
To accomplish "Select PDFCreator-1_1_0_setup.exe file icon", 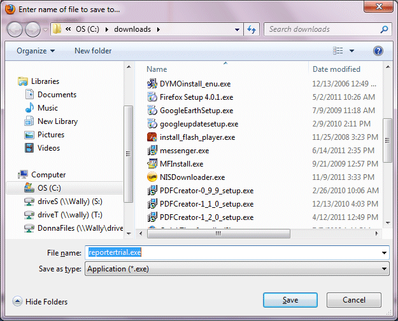I will 152,204.
